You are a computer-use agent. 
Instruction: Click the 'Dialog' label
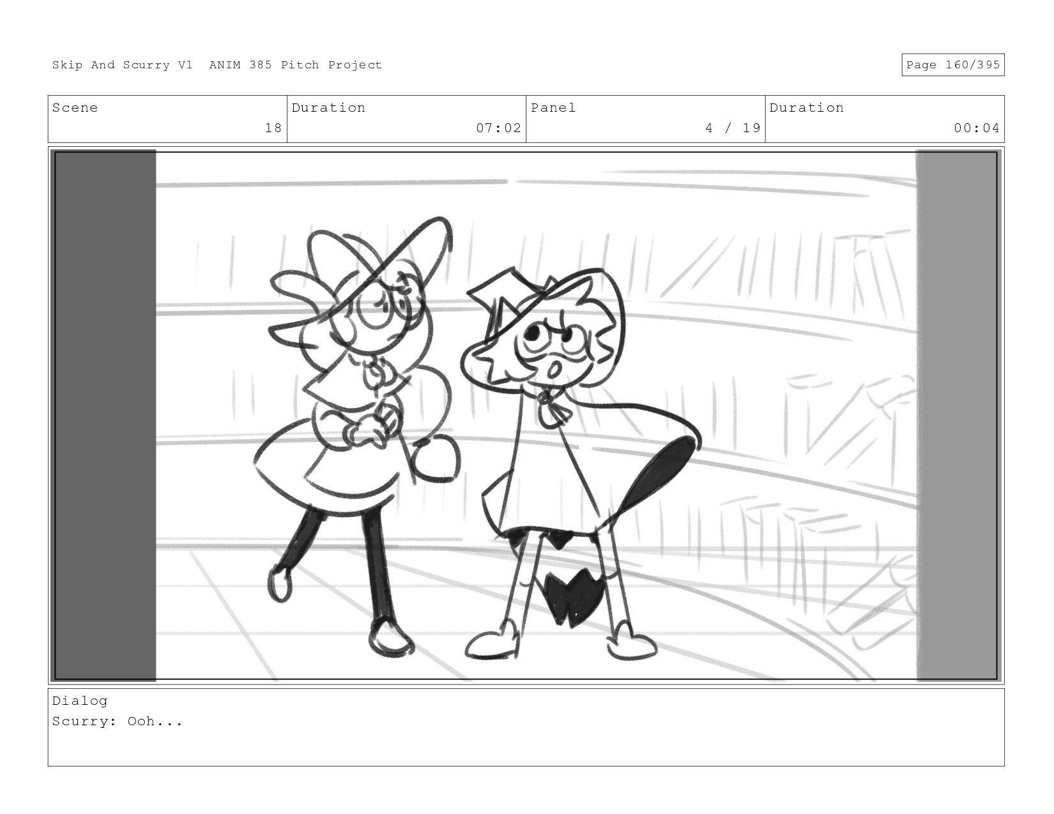[x=80, y=701]
